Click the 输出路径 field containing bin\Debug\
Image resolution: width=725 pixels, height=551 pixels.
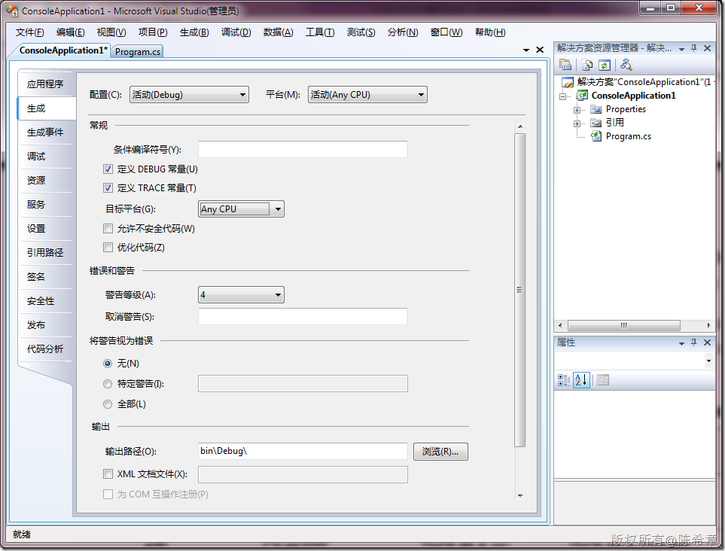(303, 451)
